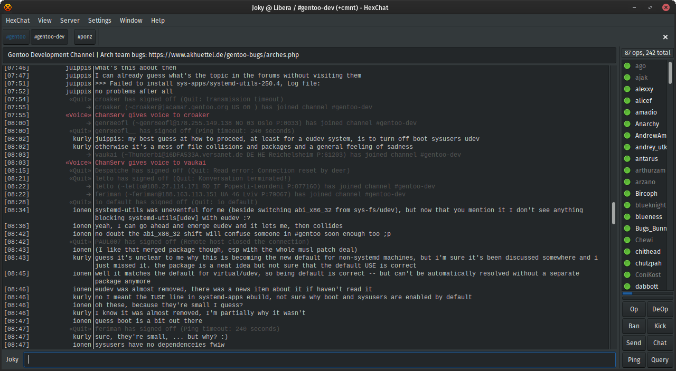Open the Settings menu
The image size is (676, 371).
100,21
